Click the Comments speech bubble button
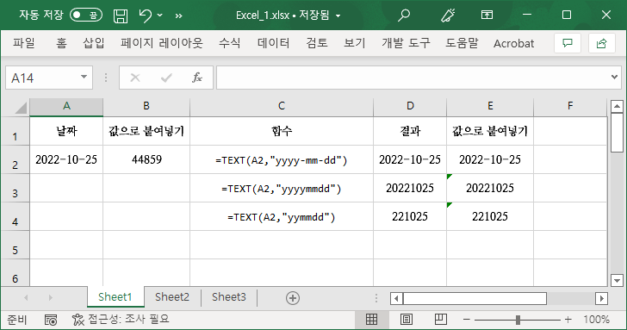Screen dimensions: 627x330 coord(568,43)
